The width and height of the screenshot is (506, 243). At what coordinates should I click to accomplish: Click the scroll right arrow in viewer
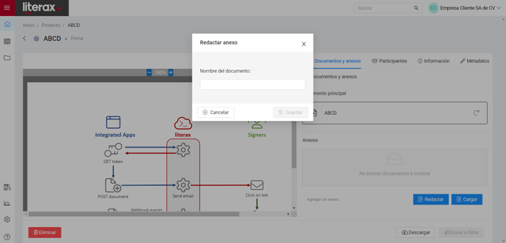pos(288,214)
